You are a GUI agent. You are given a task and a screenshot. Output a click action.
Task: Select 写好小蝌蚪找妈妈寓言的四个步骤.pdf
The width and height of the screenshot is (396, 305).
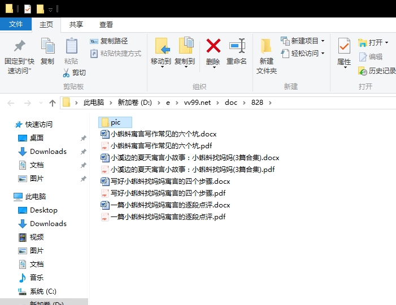[x=163, y=193]
